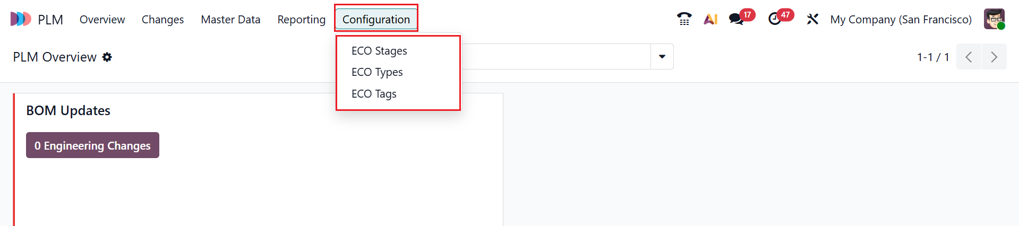Expand the search options dropdown arrow

point(662,57)
